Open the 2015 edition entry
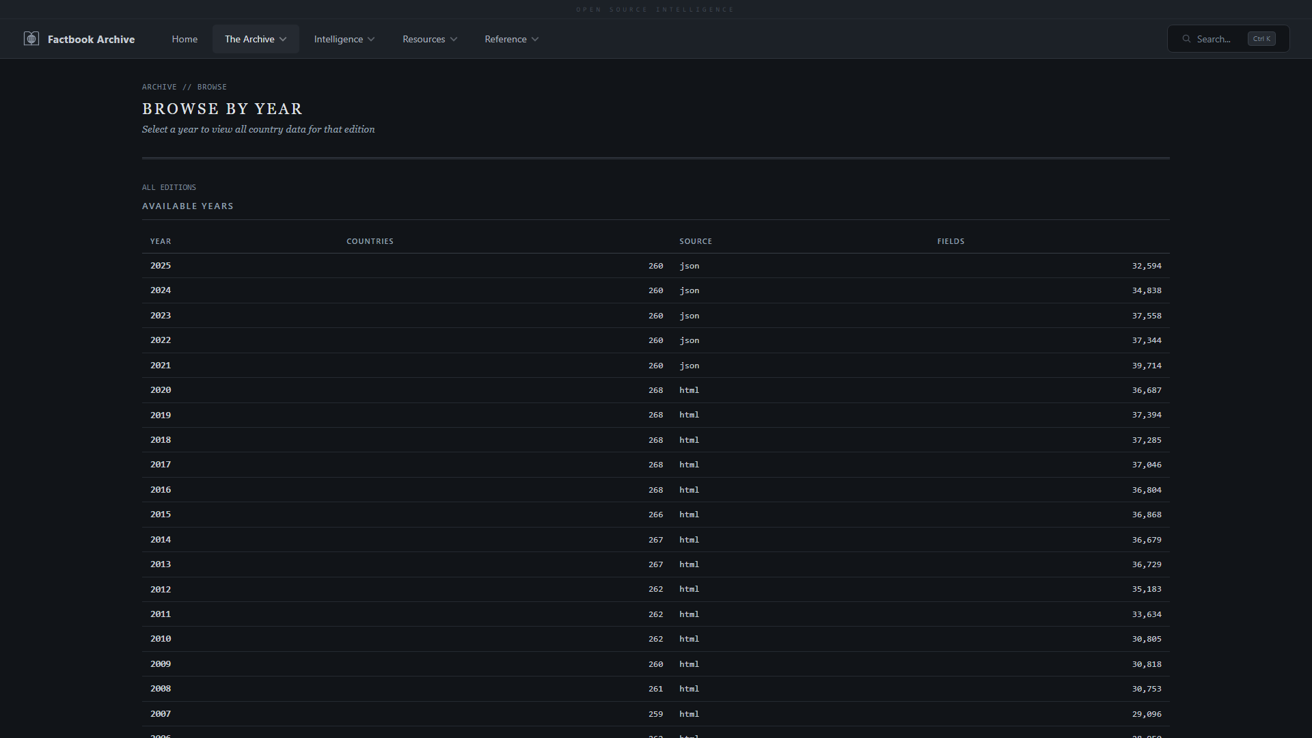The height and width of the screenshot is (738, 1312). 161,515
